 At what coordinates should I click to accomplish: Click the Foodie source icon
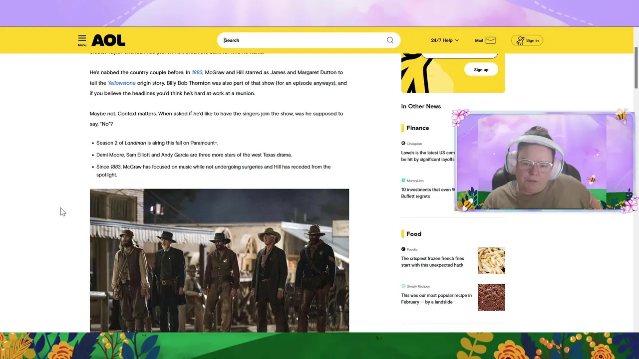(x=403, y=249)
